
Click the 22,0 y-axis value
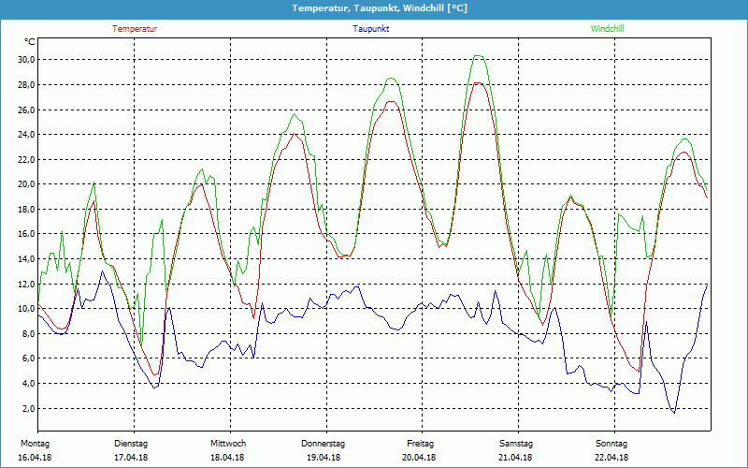[x=26, y=159]
